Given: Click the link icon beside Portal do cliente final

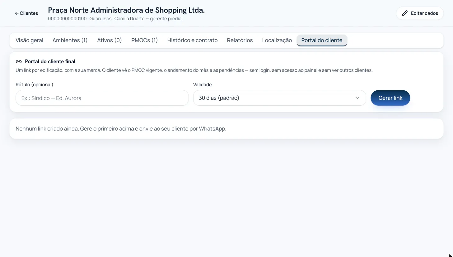Looking at the screenshot, I should [19, 62].
